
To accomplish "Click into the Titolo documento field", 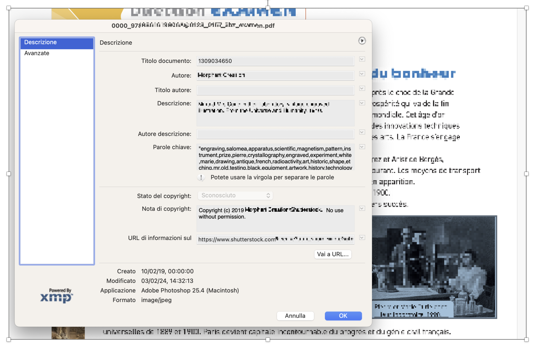I will 275,61.
